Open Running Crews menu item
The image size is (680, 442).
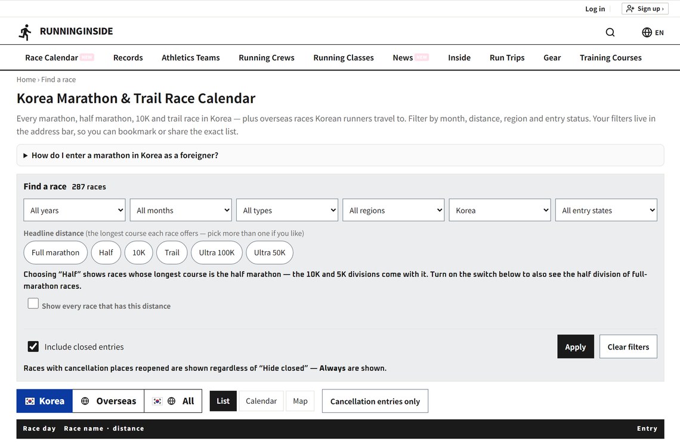(267, 58)
